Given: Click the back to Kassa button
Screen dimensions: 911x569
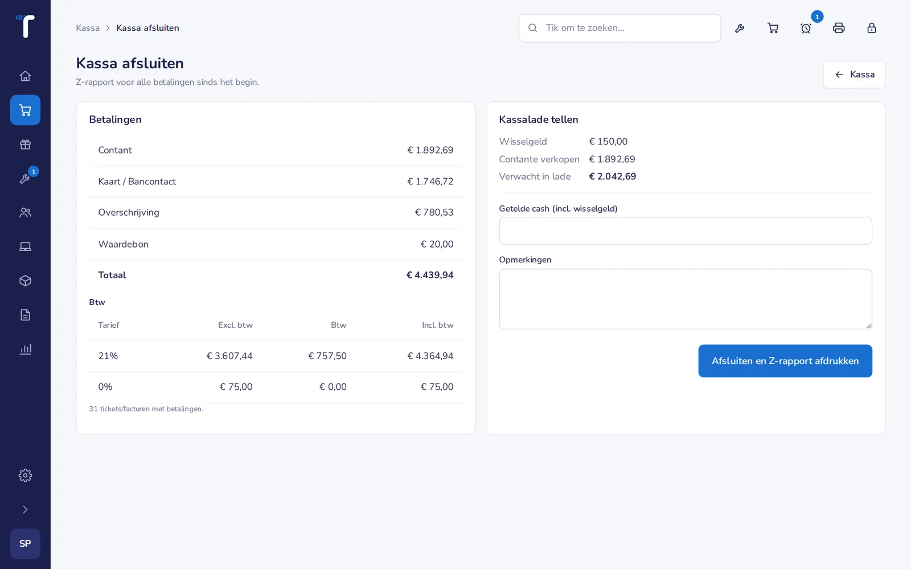Looking at the screenshot, I should [x=854, y=75].
